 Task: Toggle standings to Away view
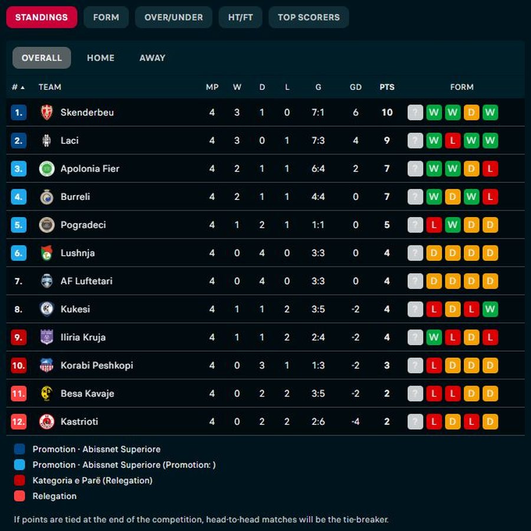coord(152,58)
